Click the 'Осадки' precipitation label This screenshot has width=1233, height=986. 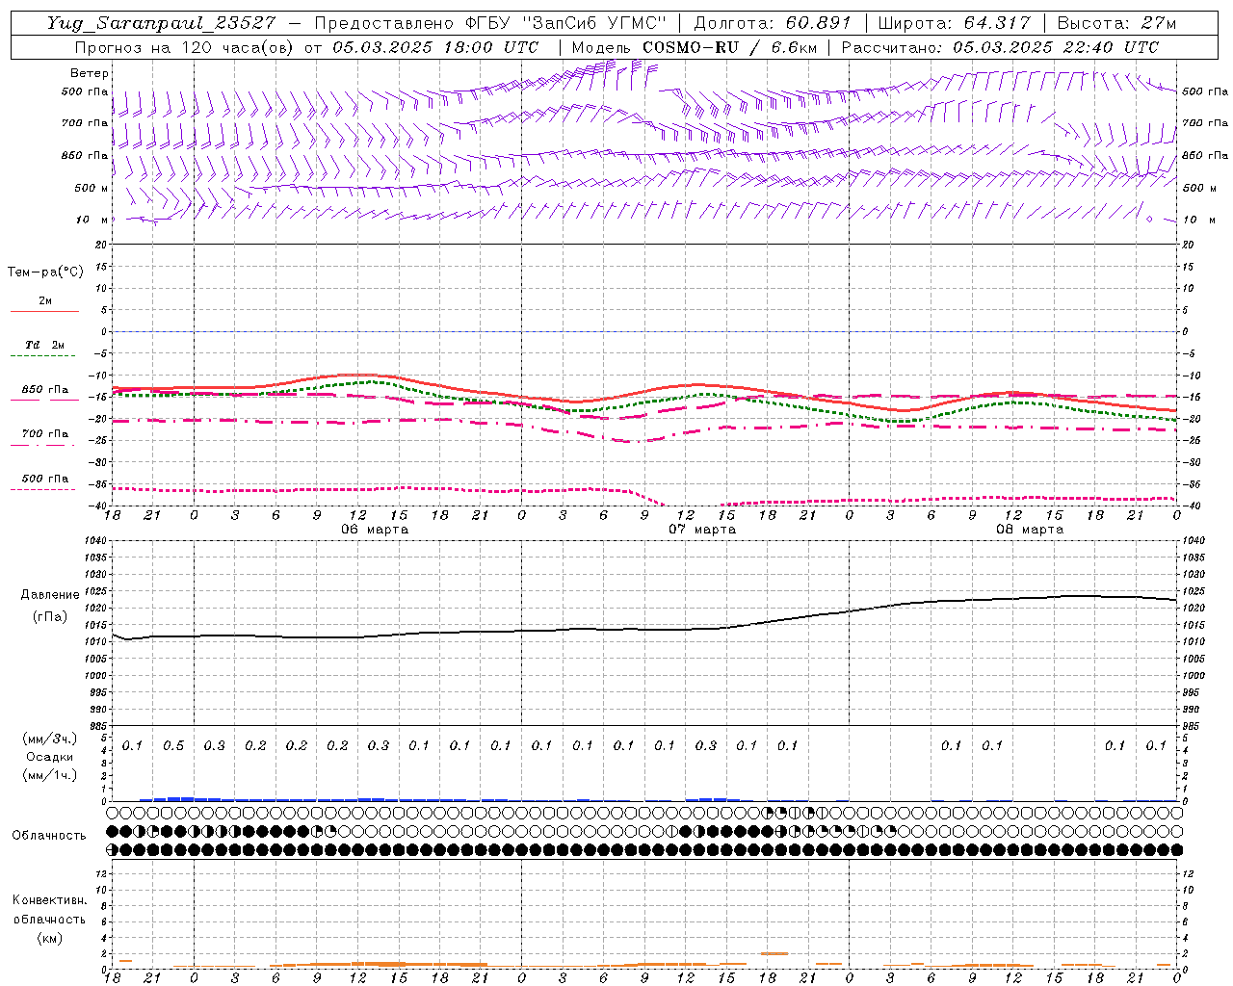coord(50,757)
